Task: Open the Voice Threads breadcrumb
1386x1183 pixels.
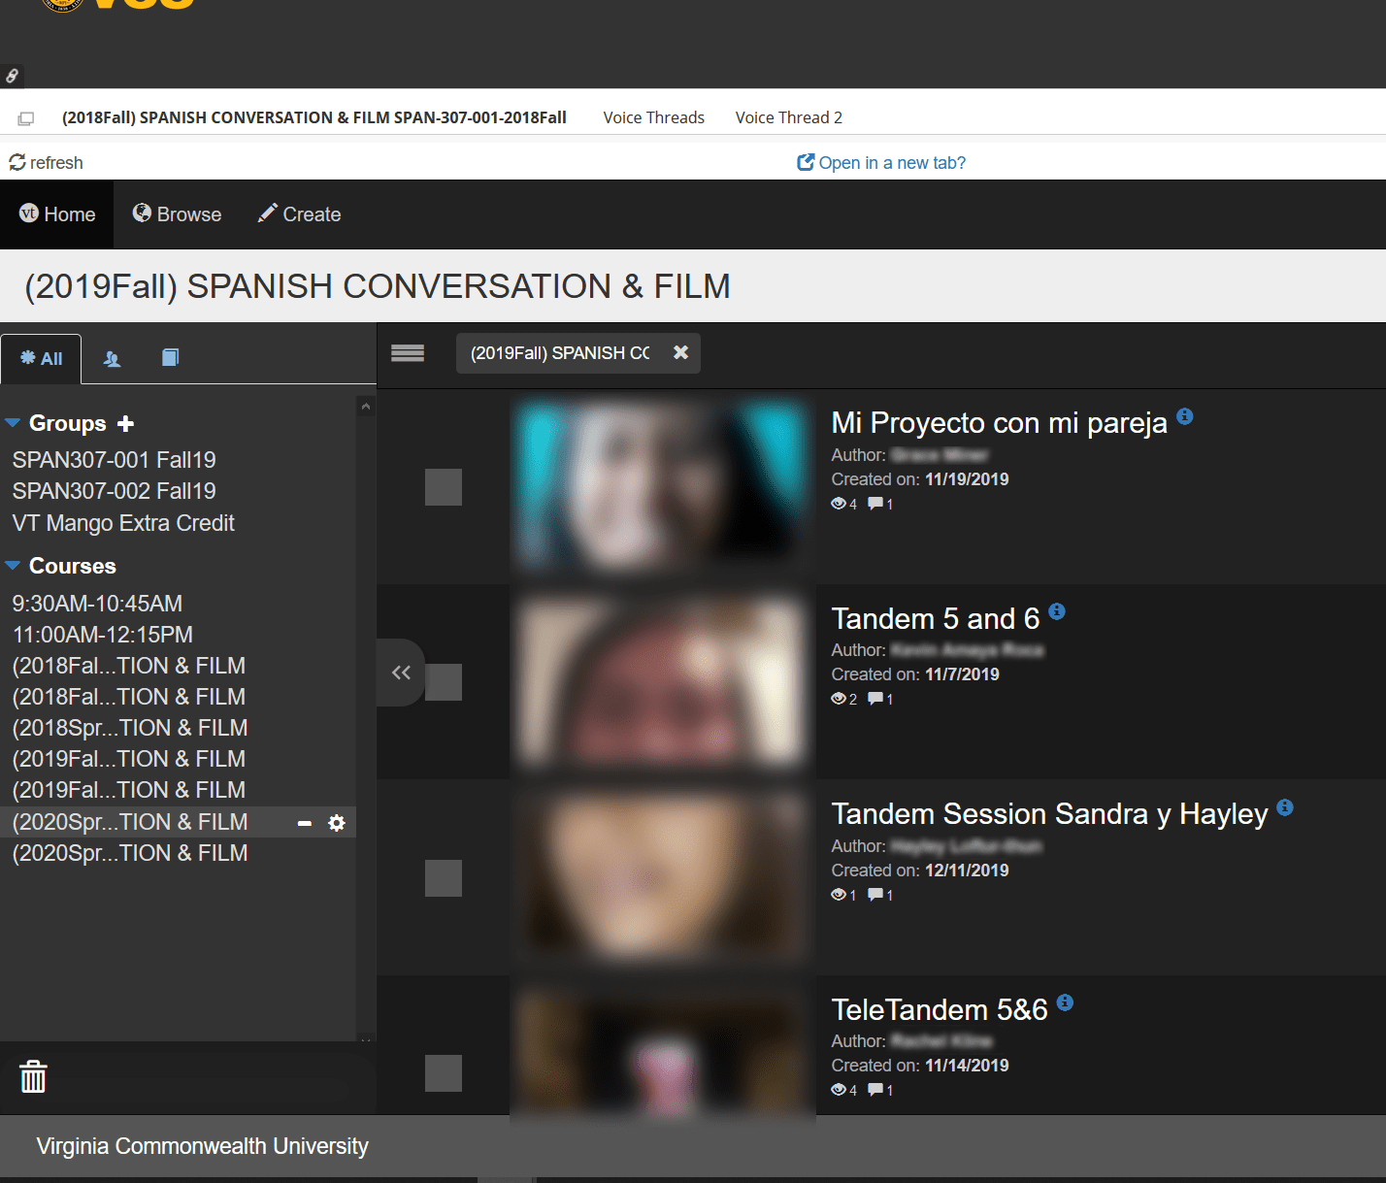Action: [x=654, y=117]
